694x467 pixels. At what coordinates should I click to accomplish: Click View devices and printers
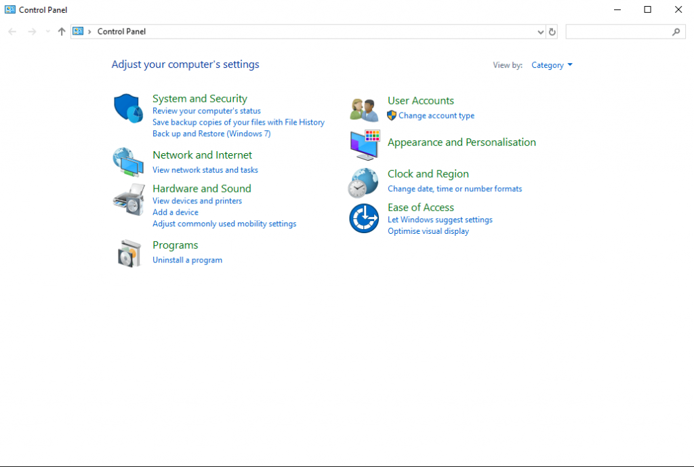197,201
